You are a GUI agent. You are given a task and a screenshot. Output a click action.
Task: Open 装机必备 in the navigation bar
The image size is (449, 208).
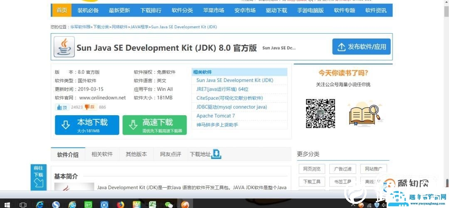(x=88, y=10)
